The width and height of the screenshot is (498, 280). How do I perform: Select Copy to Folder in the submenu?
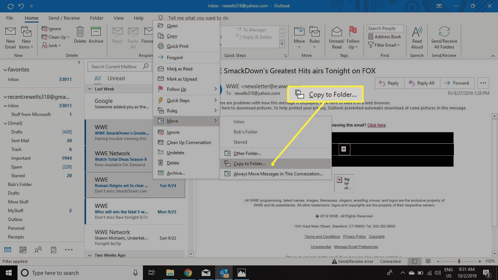point(276,164)
